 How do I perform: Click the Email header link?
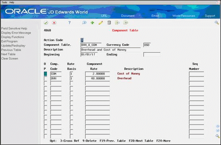coord(155,16)
